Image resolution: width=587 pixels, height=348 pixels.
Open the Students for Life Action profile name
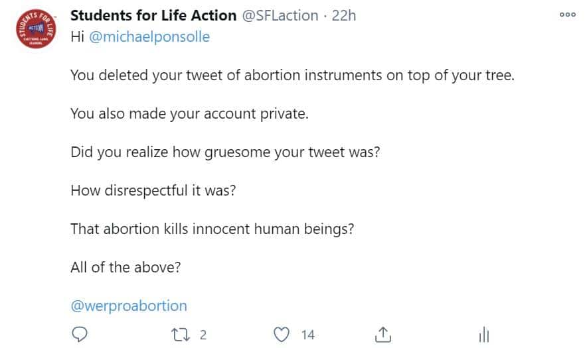(x=153, y=16)
